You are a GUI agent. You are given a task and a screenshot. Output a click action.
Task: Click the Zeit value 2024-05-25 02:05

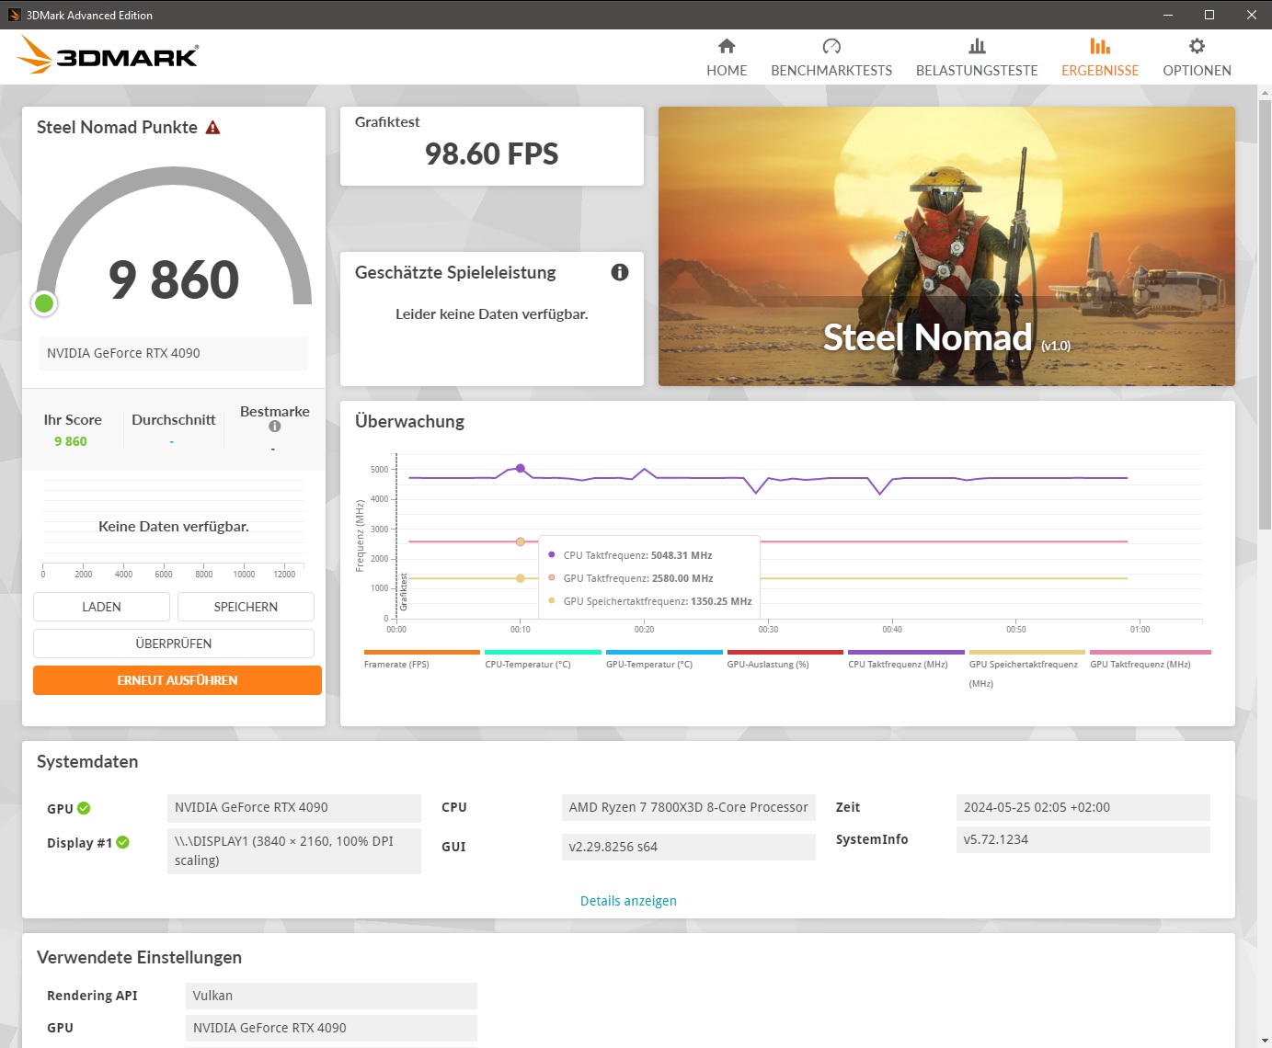pyautogui.click(x=1083, y=807)
